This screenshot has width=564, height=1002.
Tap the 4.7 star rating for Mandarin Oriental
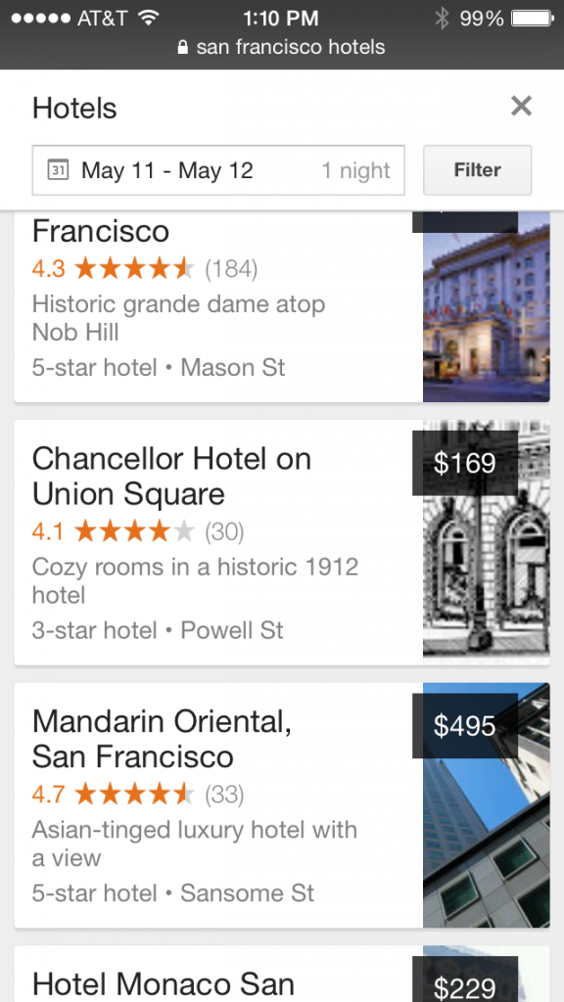[137, 795]
